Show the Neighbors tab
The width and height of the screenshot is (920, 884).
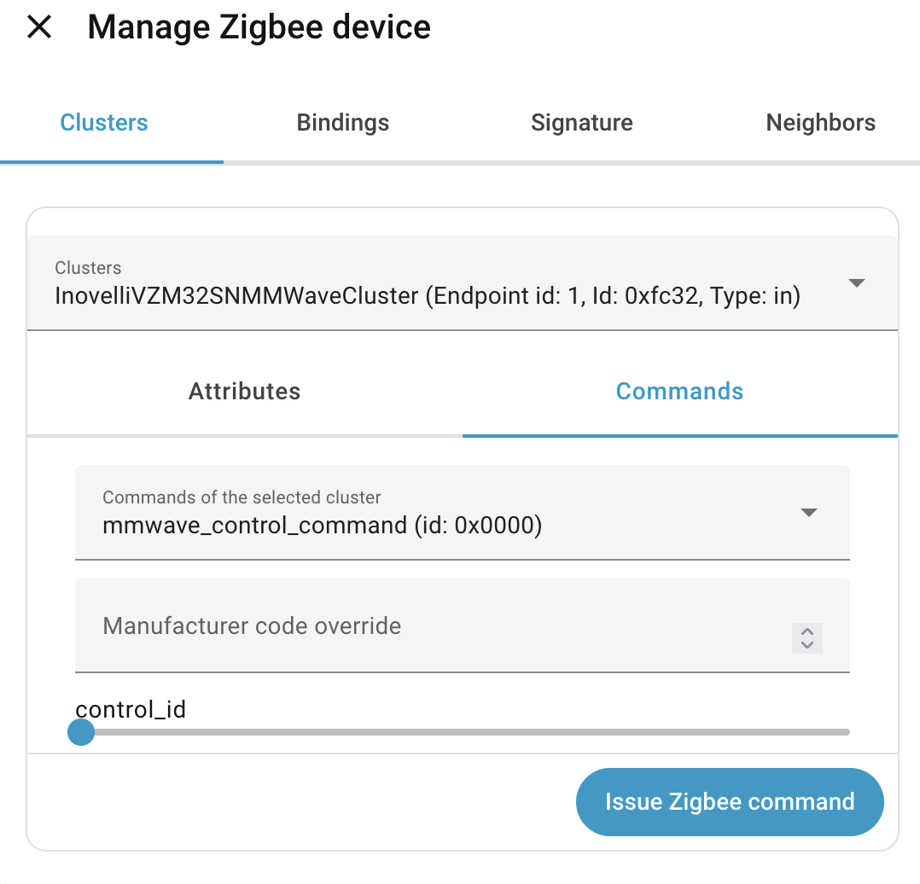pyautogui.click(x=820, y=123)
